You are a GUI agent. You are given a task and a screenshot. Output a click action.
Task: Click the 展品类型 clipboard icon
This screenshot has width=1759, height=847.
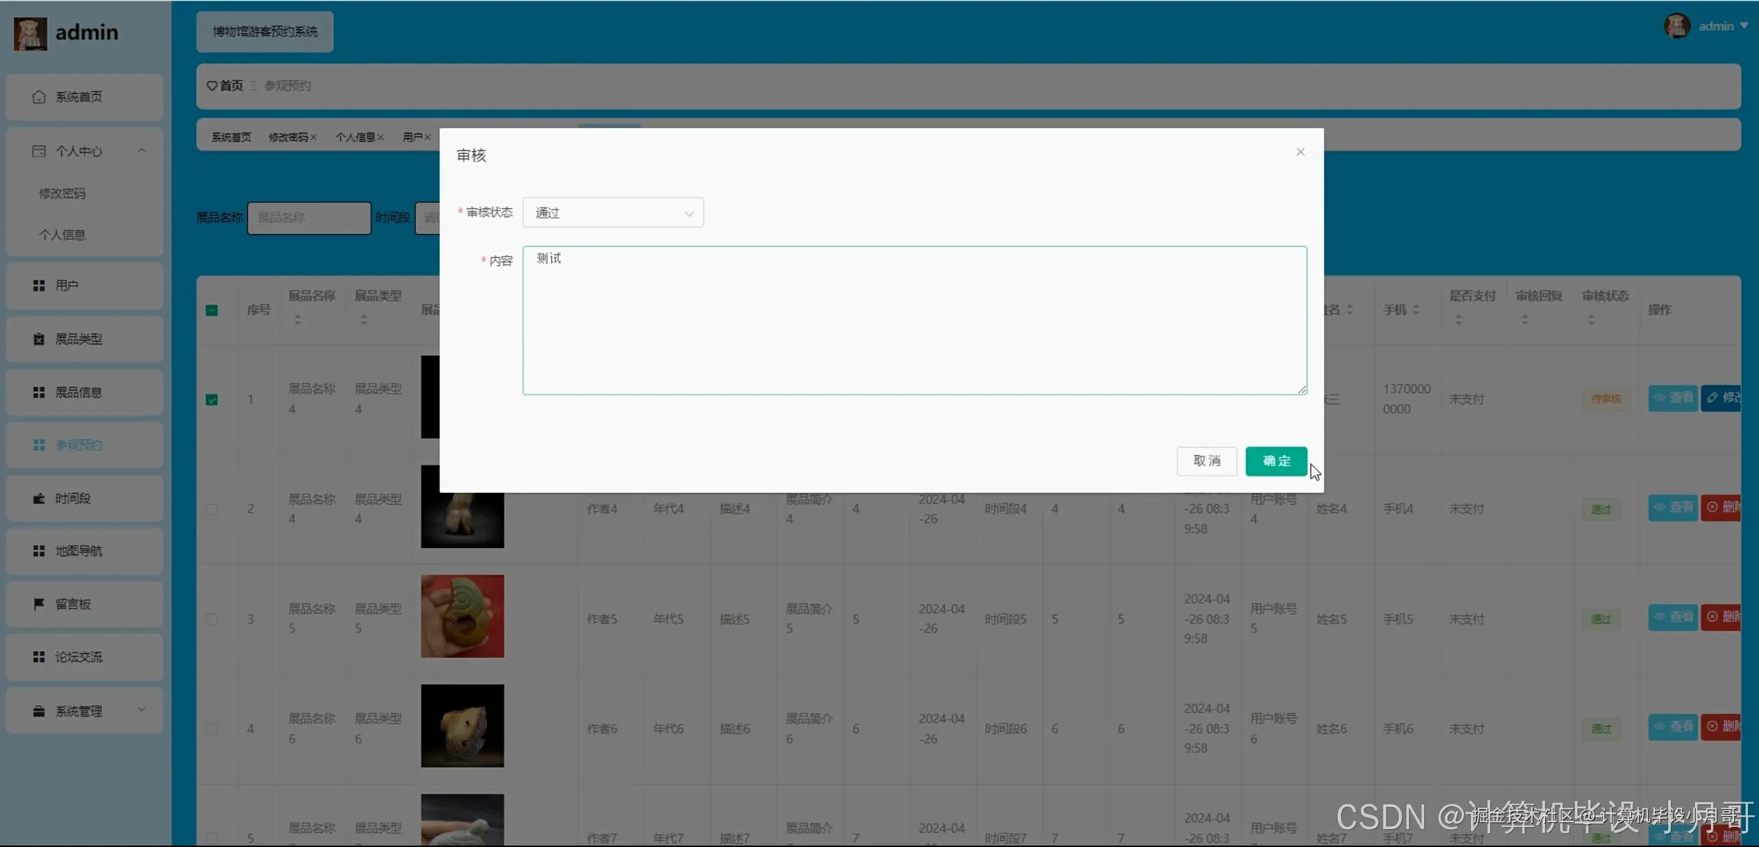pyautogui.click(x=39, y=339)
